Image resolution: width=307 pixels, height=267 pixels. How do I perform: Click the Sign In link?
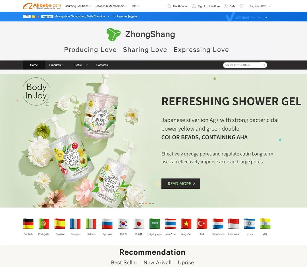click(x=202, y=6)
